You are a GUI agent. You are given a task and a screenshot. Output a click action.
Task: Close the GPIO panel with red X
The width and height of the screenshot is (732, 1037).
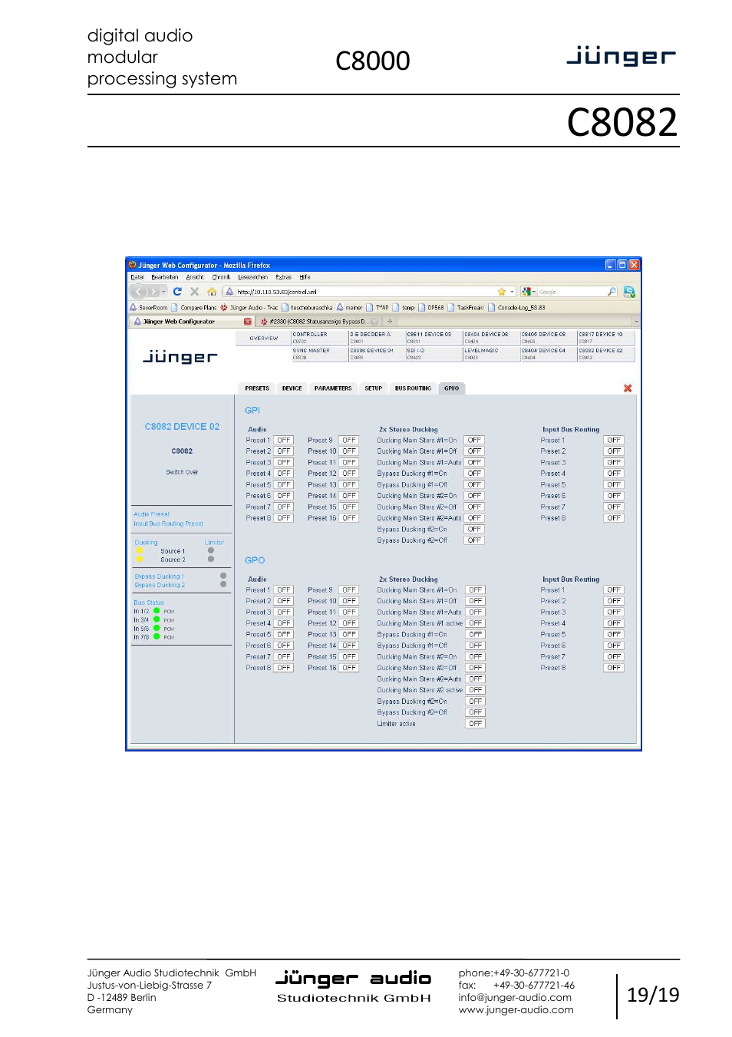(628, 388)
